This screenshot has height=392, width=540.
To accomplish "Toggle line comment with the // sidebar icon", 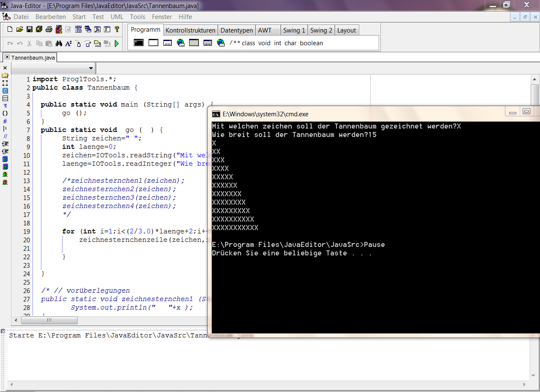I will 5,136.
